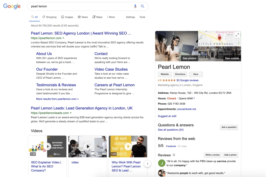Open Testimonials & Reviews sitelink

pyautogui.click(x=56, y=85)
